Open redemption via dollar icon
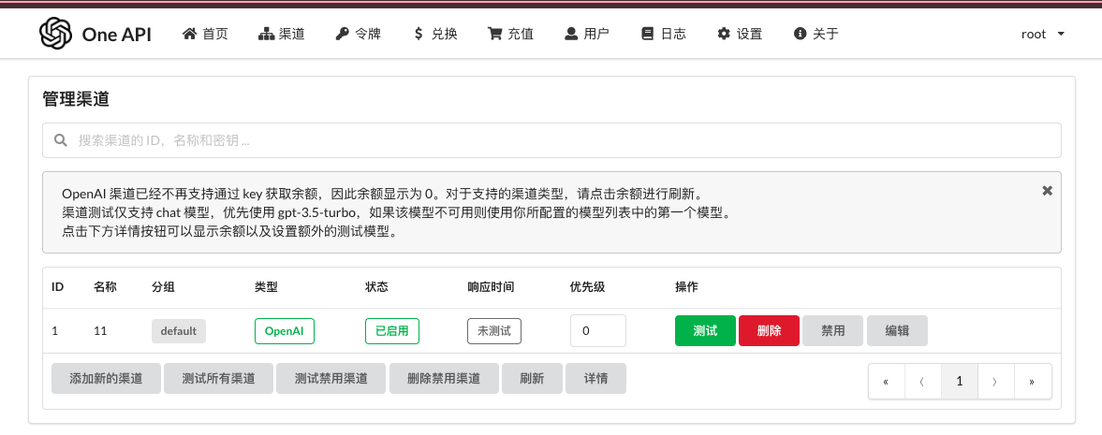 (x=418, y=35)
